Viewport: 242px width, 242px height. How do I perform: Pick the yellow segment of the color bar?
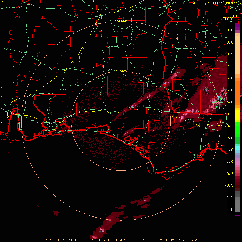(x=237, y=115)
